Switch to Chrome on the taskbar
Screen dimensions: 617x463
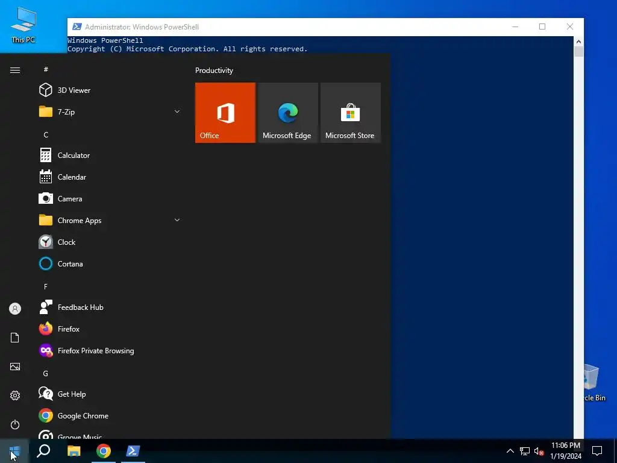click(104, 451)
